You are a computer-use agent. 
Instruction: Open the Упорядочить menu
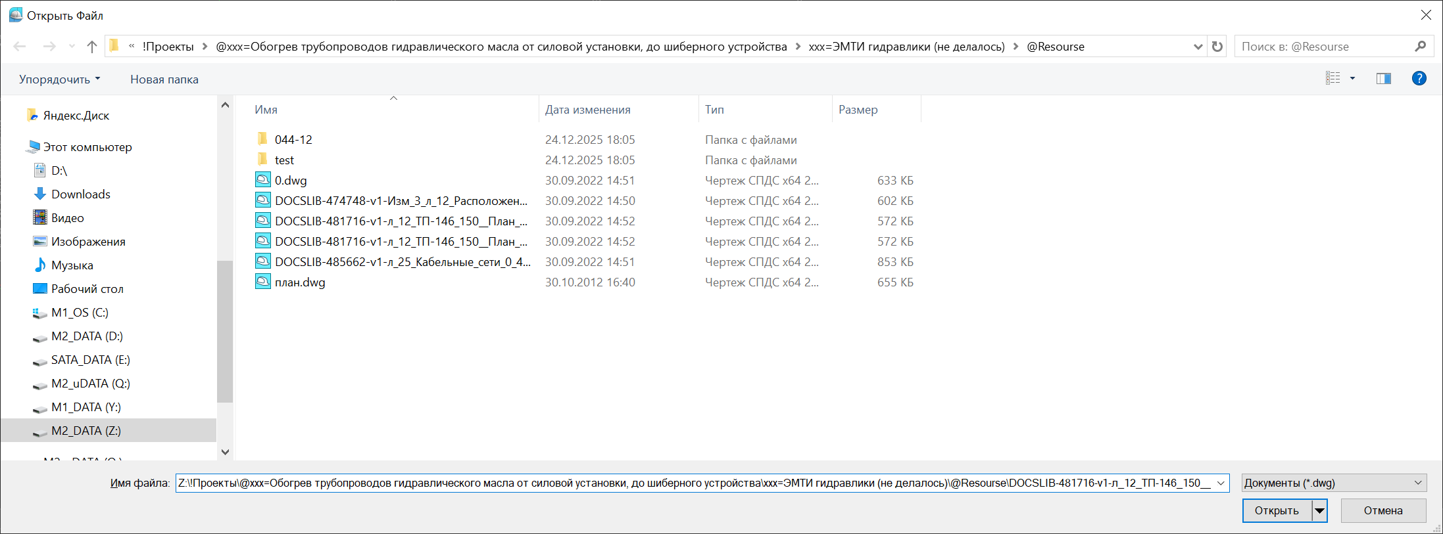59,79
